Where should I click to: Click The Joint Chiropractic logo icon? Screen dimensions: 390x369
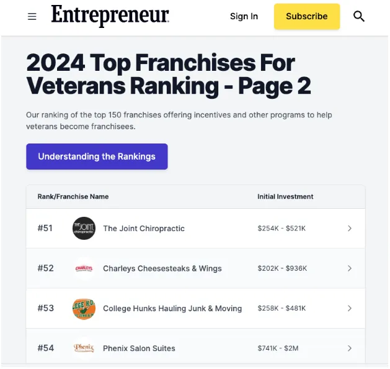84,229
